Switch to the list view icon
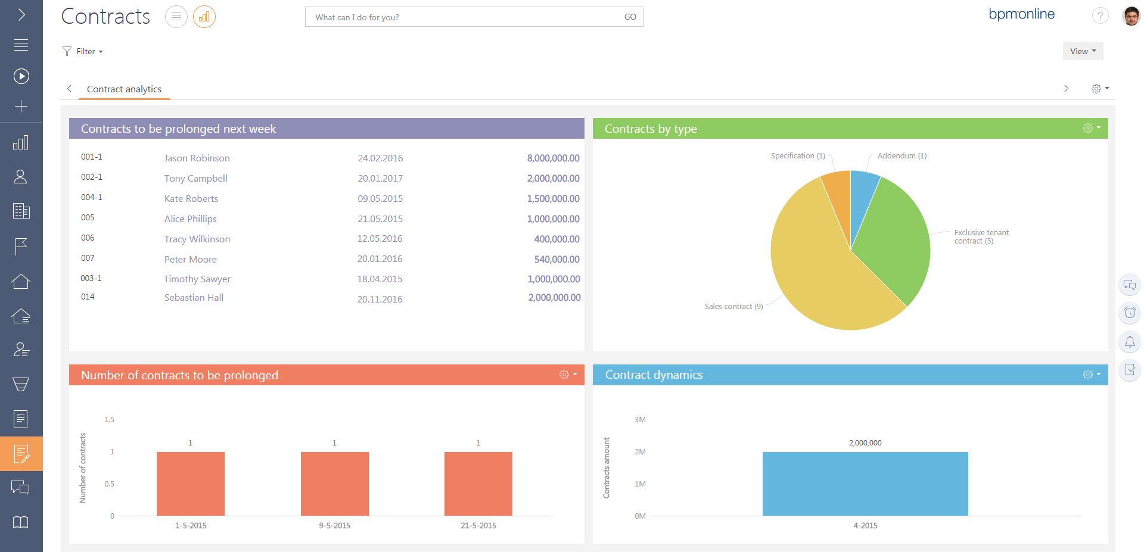 176,17
